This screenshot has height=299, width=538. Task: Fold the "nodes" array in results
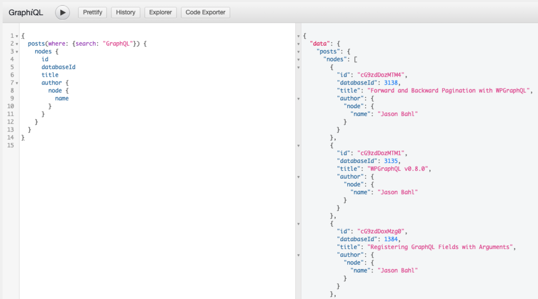click(x=298, y=59)
